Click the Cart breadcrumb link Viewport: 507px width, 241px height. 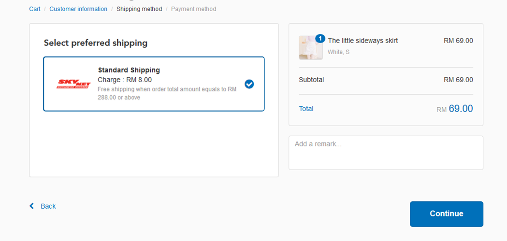35,9
